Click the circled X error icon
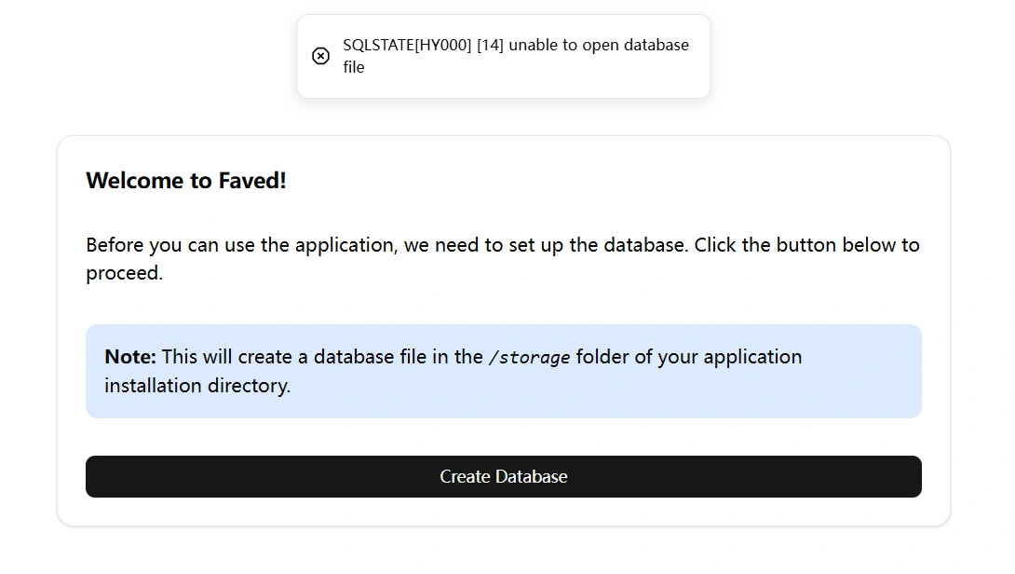 (x=320, y=56)
